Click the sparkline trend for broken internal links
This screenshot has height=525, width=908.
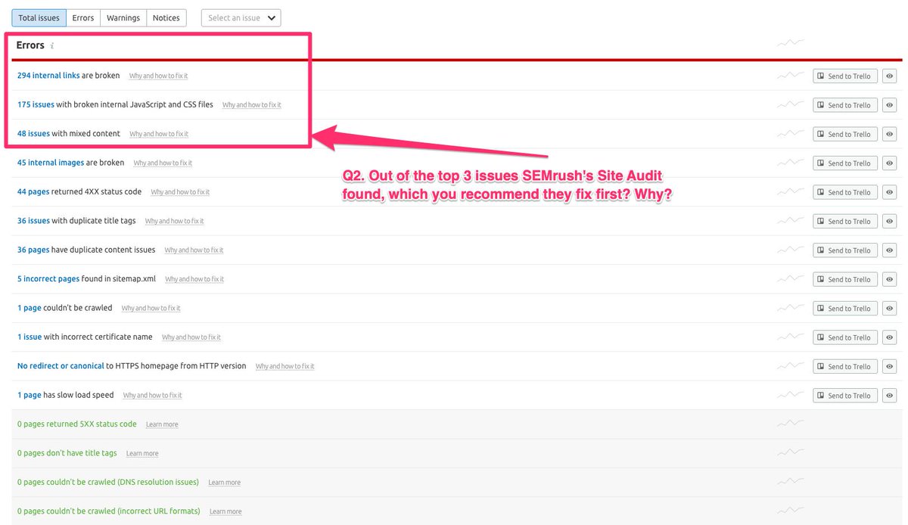pyautogui.click(x=790, y=76)
